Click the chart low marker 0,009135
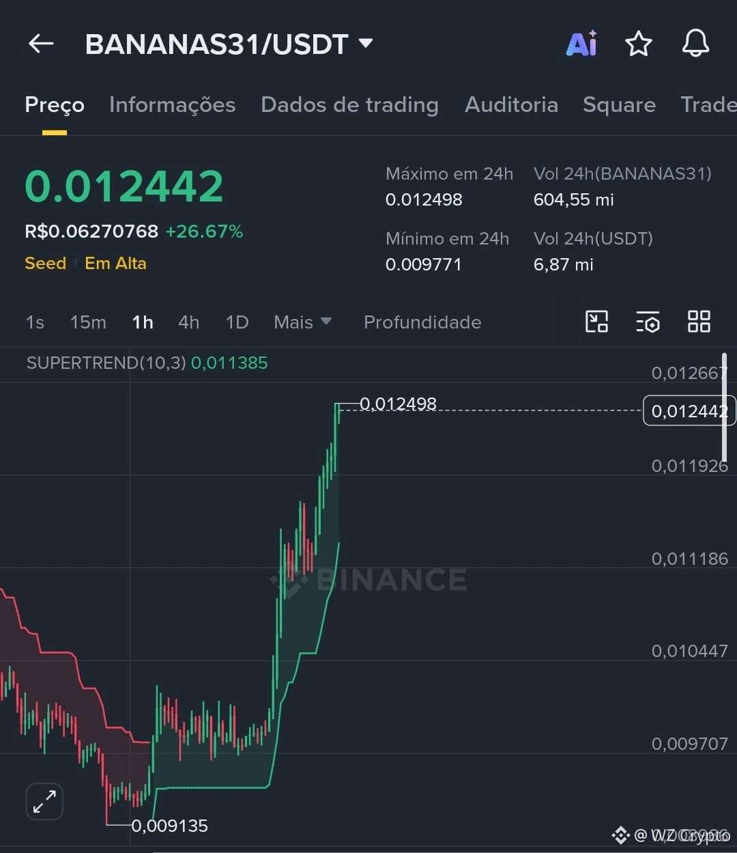Image resolution: width=737 pixels, height=853 pixels. (169, 826)
